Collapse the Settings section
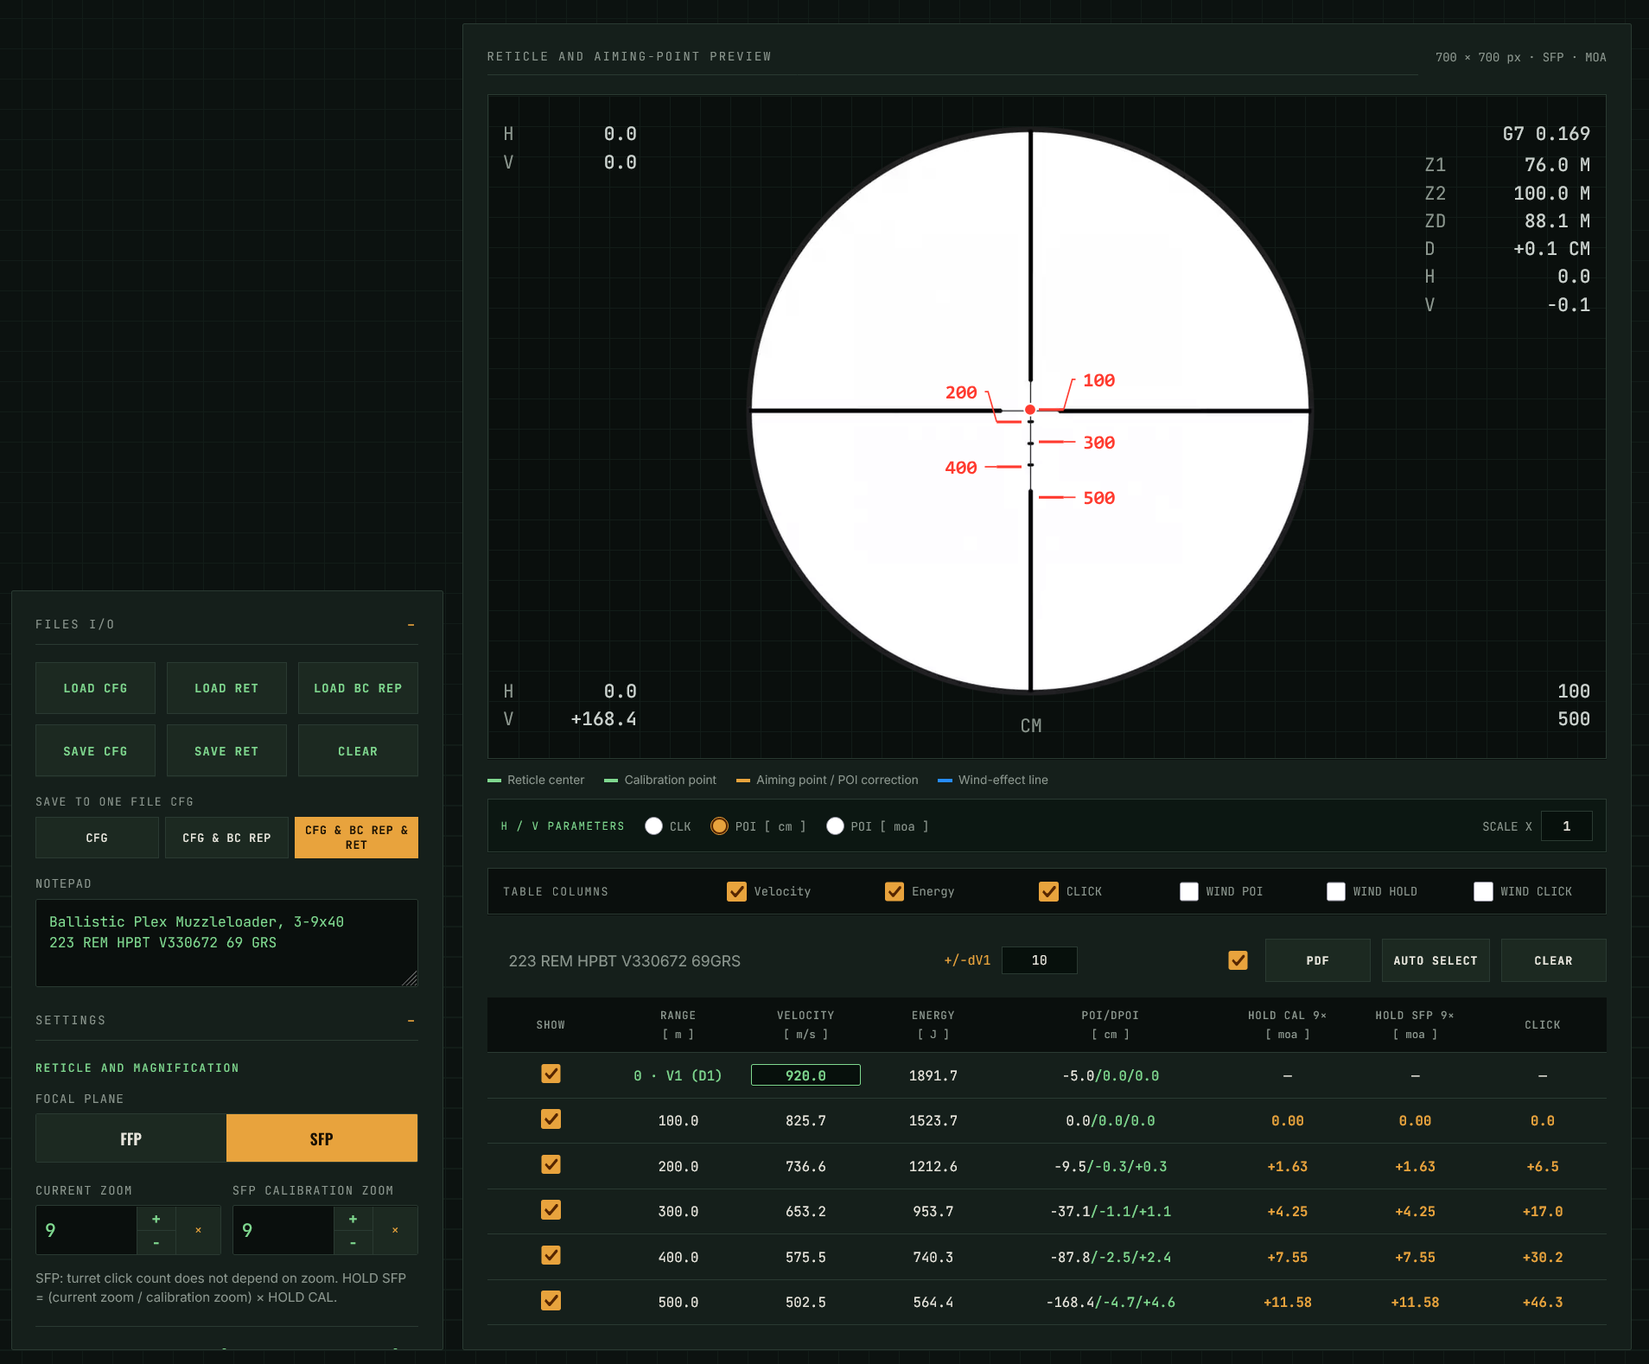 [411, 1021]
